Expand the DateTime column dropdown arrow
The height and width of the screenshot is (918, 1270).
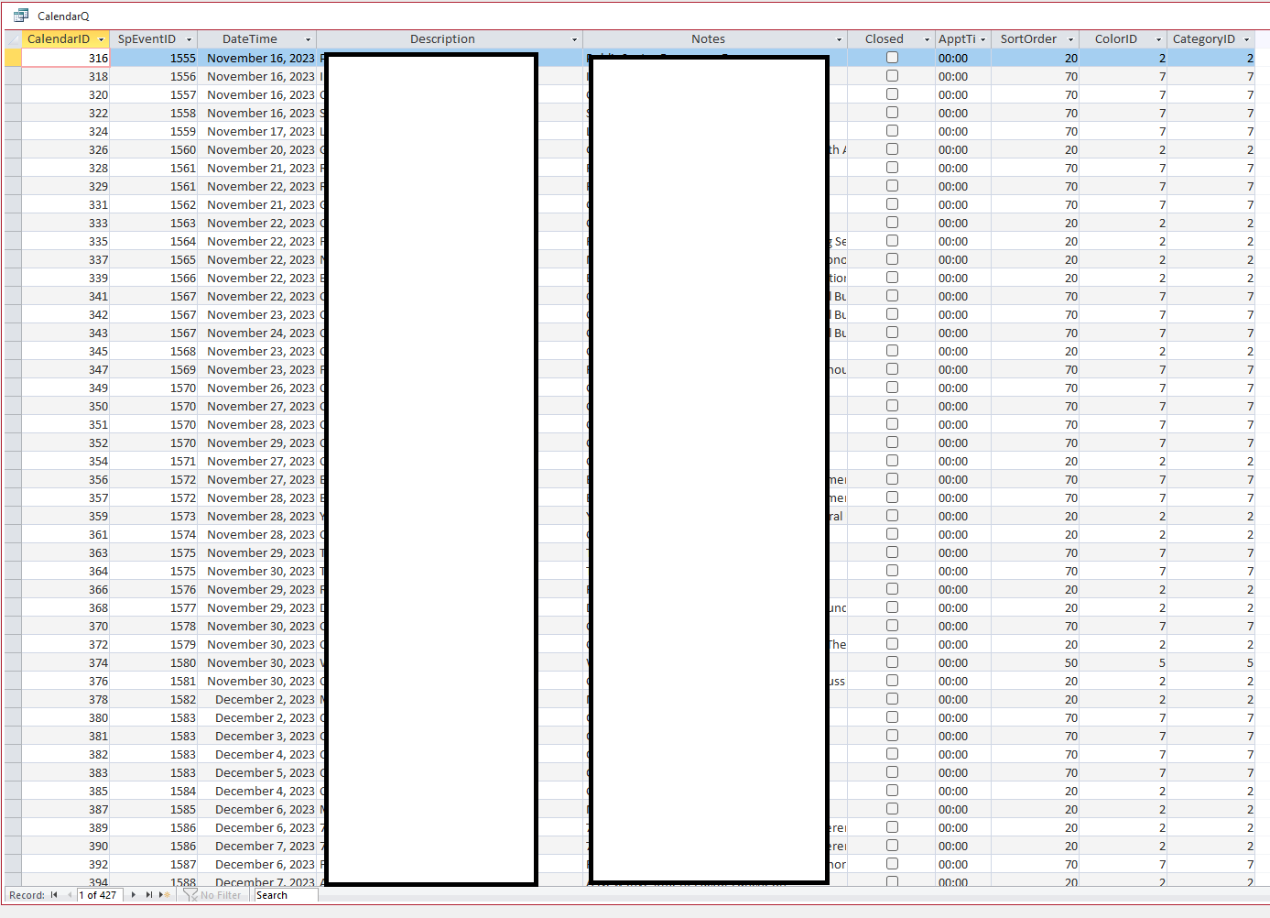(x=308, y=39)
